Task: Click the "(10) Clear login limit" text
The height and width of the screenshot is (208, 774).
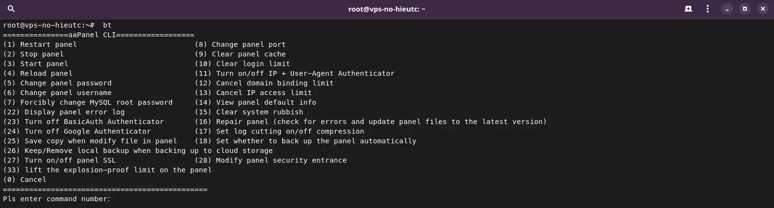Action: tap(242, 64)
